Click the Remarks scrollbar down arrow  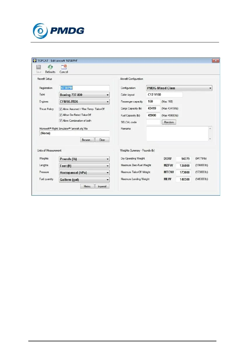210,139
